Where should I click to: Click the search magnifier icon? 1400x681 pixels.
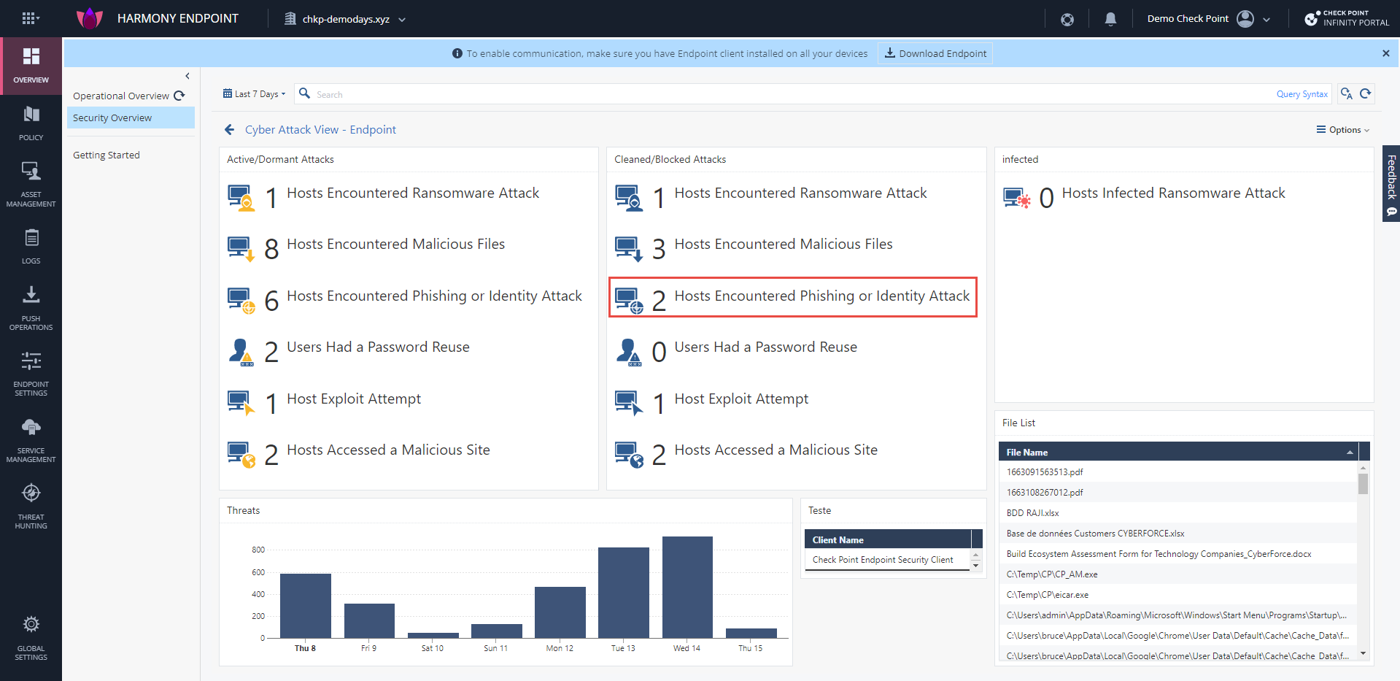click(x=305, y=93)
